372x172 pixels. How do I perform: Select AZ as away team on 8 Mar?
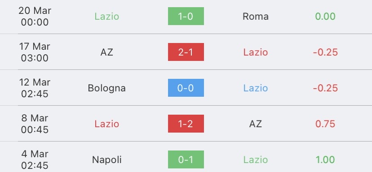point(256,124)
